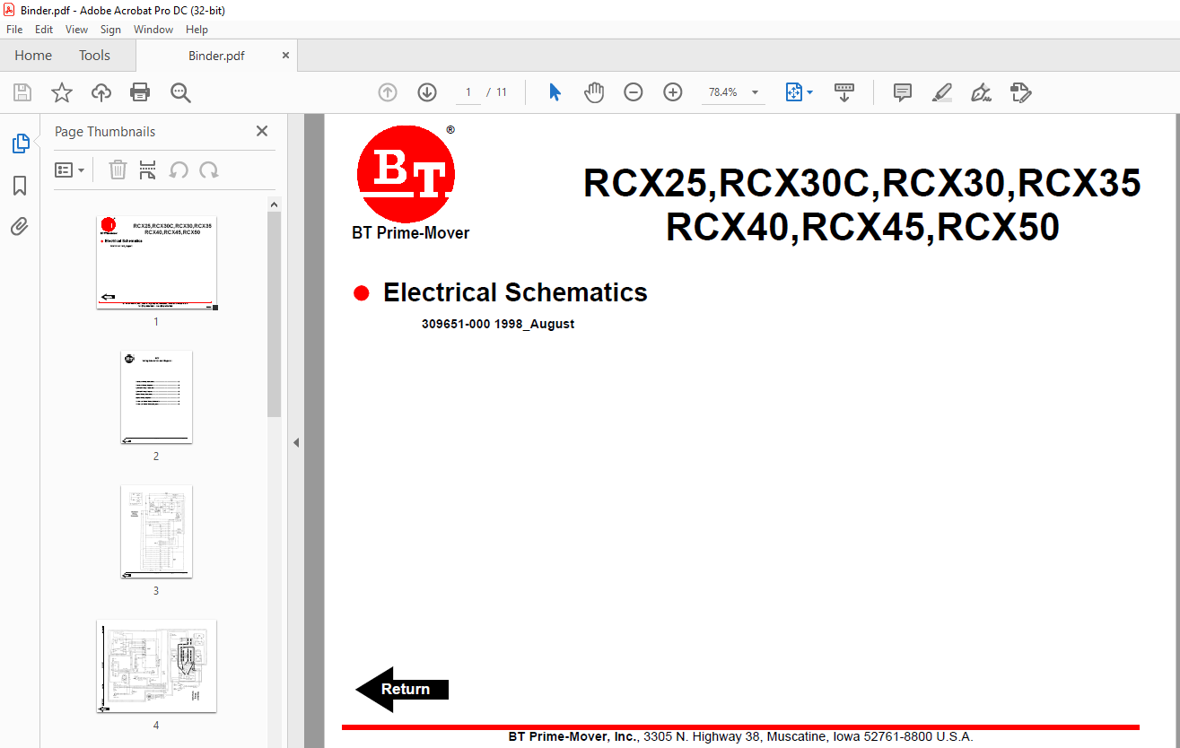Open the Page Thumbnails sidebar icon
Image resolution: width=1180 pixels, height=748 pixels.
(x=20, y=144)
